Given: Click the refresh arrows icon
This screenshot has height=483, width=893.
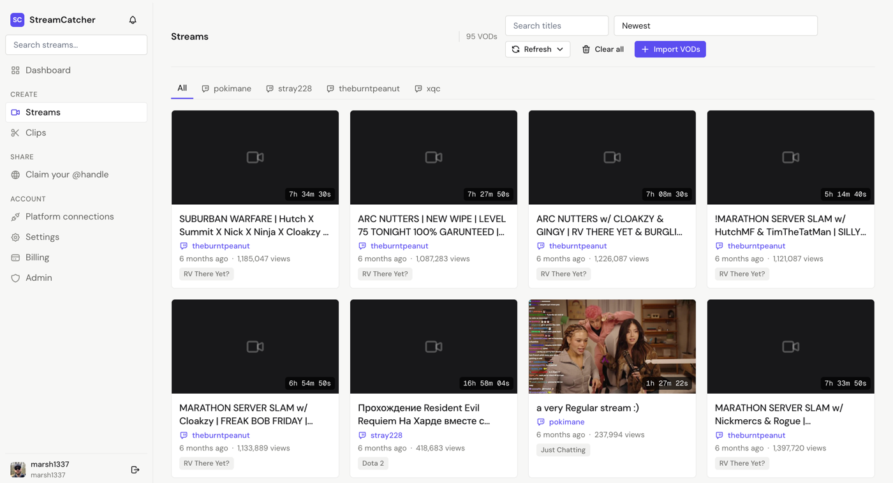Looking at the screenshot, I should (516, 49).
